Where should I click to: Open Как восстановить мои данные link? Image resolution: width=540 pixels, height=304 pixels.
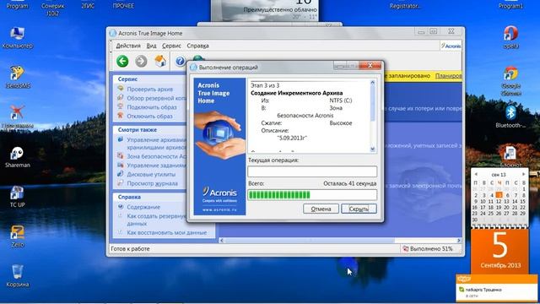(167, 233)
